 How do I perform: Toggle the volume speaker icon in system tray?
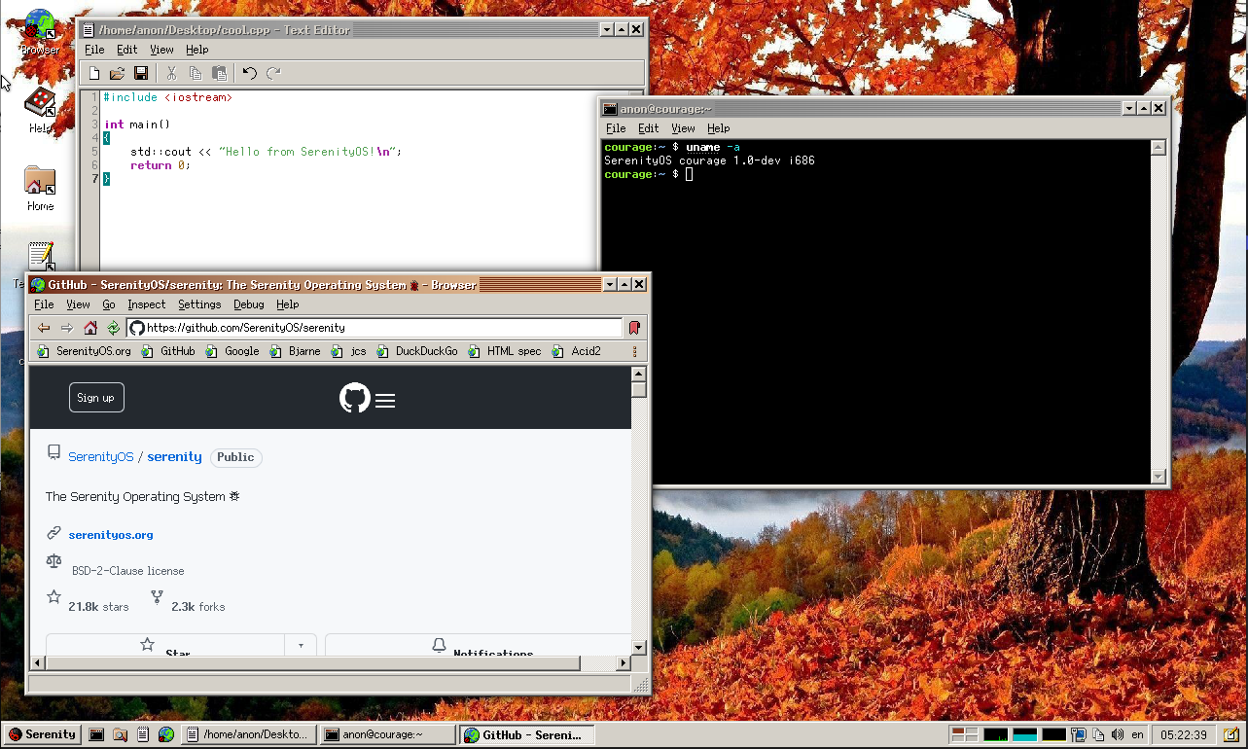[1118, 734]
